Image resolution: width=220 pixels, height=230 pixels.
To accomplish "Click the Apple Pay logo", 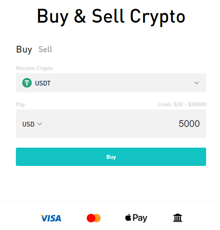I will [x=136, y=218].
